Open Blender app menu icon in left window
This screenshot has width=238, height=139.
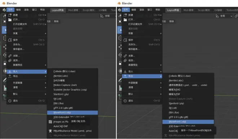tap(4, 10)
